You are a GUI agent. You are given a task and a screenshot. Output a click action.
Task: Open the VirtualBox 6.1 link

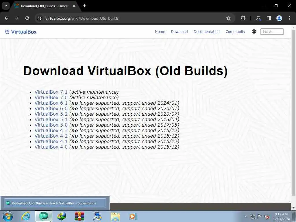51,103
